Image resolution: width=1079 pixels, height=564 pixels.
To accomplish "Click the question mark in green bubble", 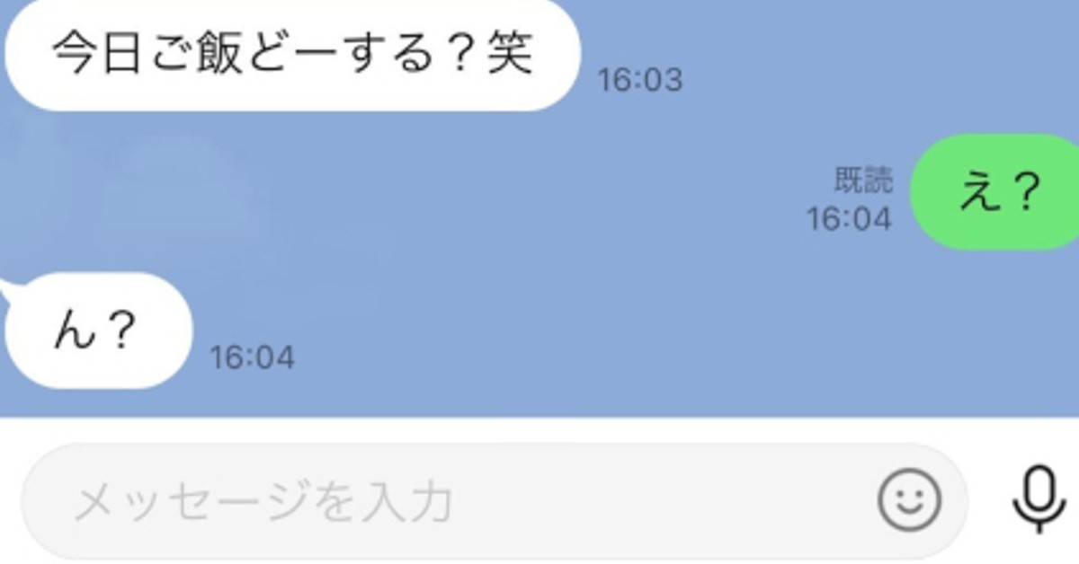I will click(x=1022, y=192).
